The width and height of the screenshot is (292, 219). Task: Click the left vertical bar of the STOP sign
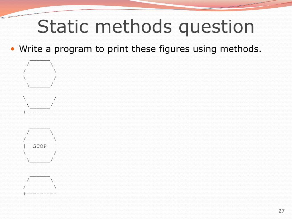tap(25, 146)
